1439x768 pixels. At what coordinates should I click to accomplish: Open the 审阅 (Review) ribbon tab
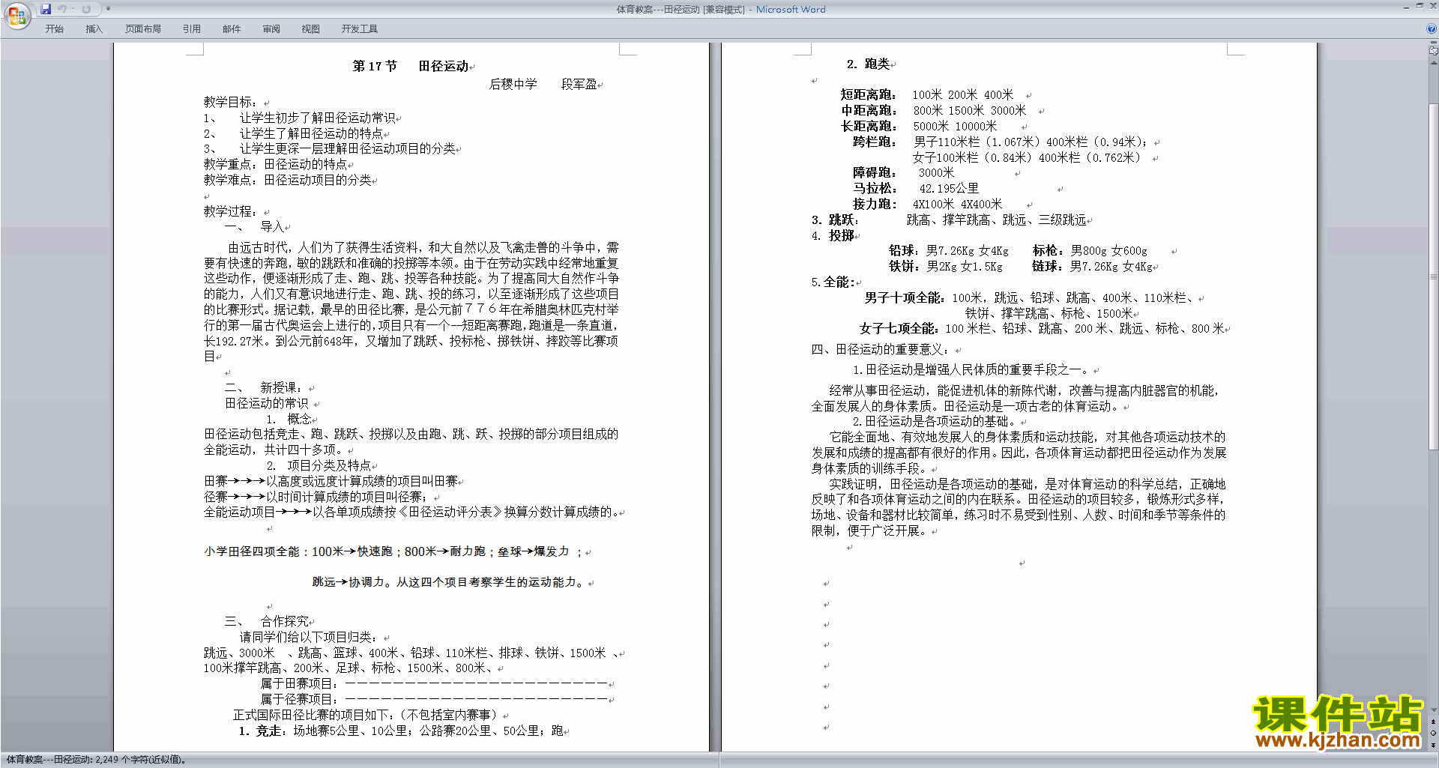[x=271, y=28]
